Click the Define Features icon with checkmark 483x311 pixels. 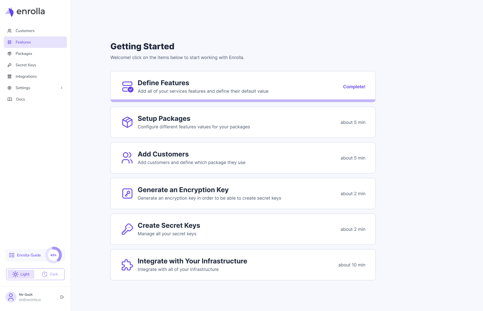[128, 87]
